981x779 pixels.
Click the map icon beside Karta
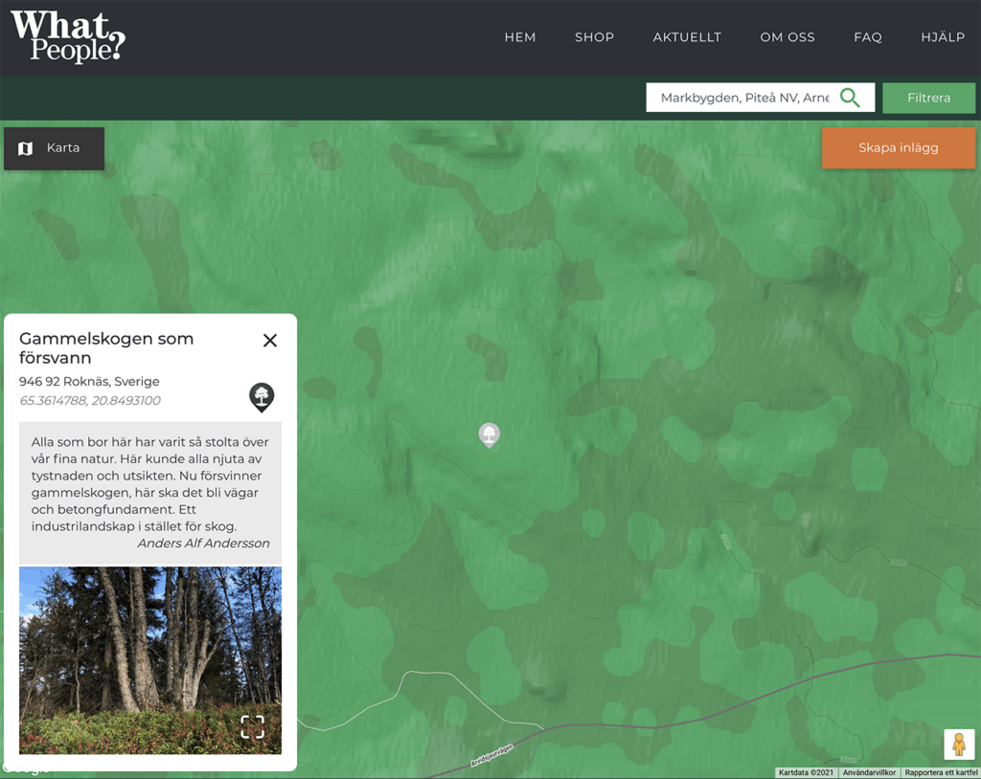click(25, 148)
